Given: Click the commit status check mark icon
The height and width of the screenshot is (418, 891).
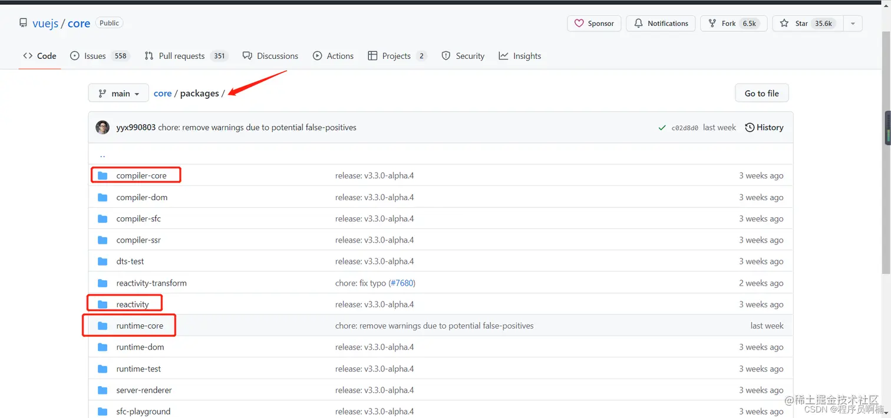Looking at the screenshot, I should tap(662, 128).
